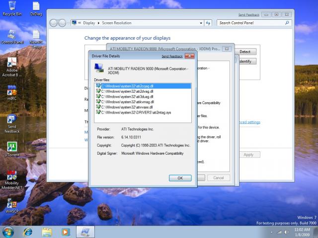Open the DxDiag desktop file
The width and height of the screenshot is (318, 238).
coord(36,8)
